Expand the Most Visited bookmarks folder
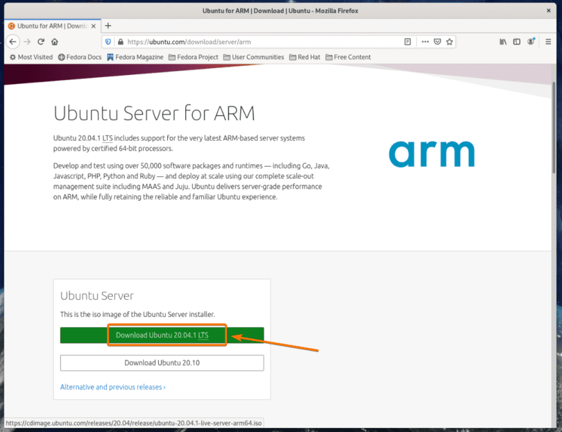562x432 pixels. pos(31,57)
